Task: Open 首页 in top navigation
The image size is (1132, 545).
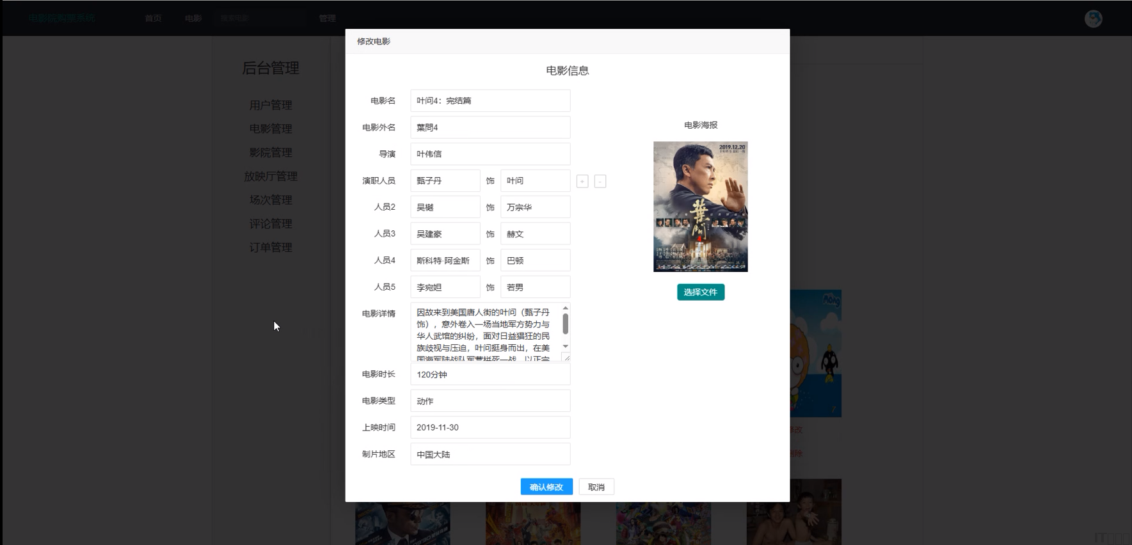Action: [x=153, y=19]
